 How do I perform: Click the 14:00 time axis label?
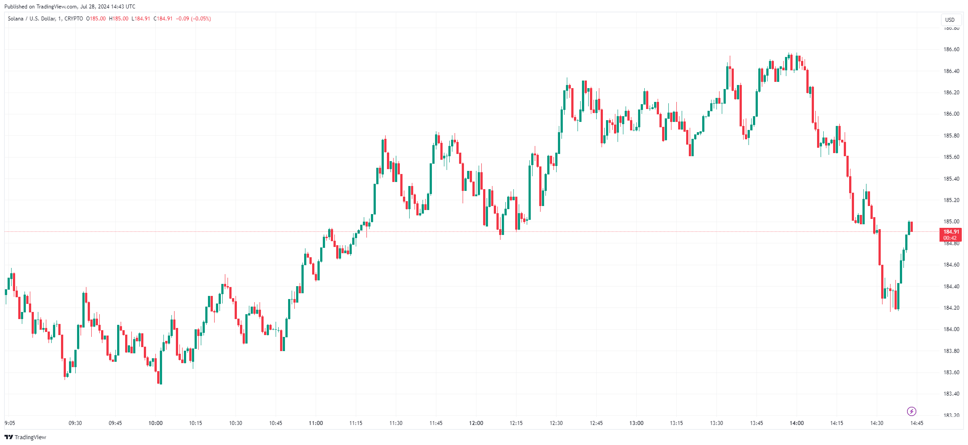coord(797,423)
